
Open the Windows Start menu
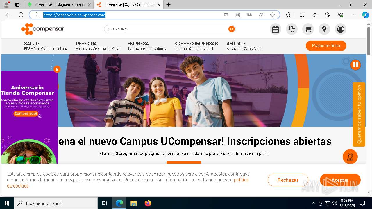[x=7, y=203]
